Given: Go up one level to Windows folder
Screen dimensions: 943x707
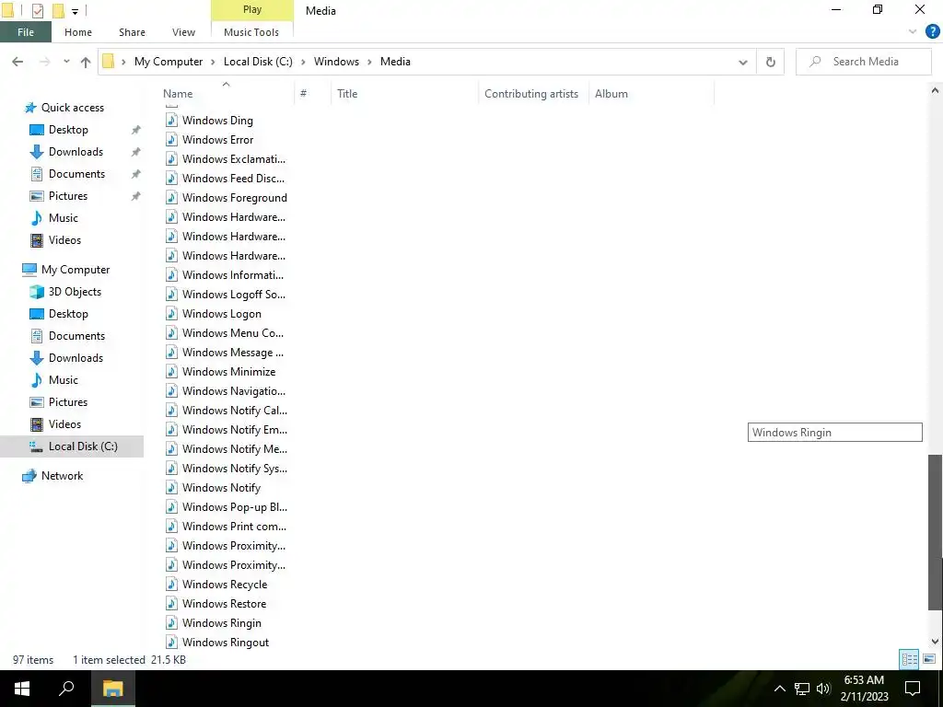Looking at the screenshot, I should 86,62.
